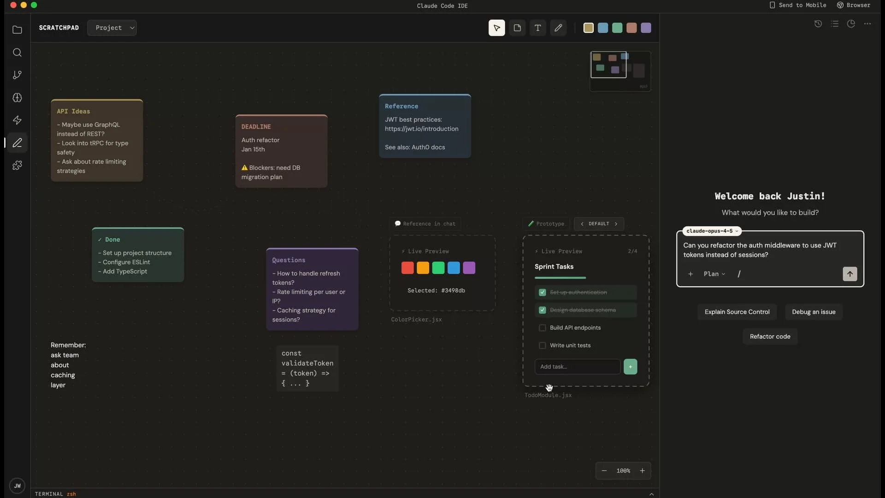The width and height of the screenshot is (885, 498).
Task: Pick the blue swatch in ColorPicker preview
Action: pos(454,268)
